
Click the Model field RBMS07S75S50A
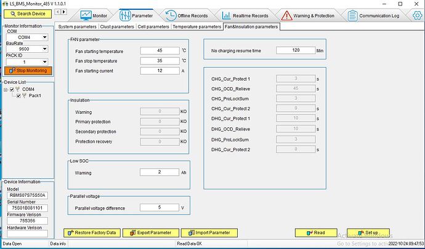tap(27, 196)
